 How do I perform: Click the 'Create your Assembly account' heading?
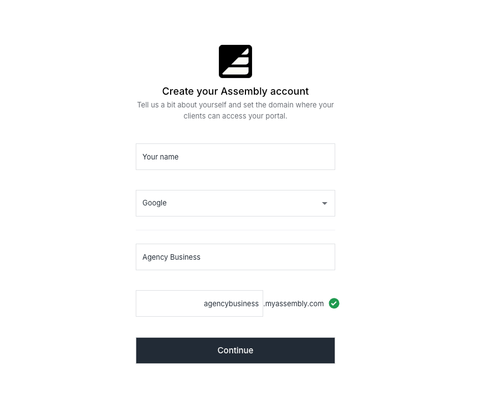tap(235, 91)
